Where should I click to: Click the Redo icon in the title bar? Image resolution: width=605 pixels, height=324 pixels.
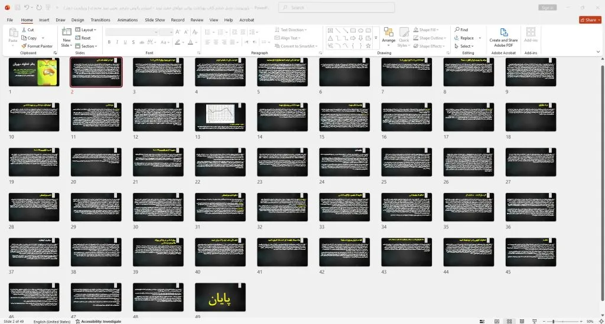[x=39, y=7]
